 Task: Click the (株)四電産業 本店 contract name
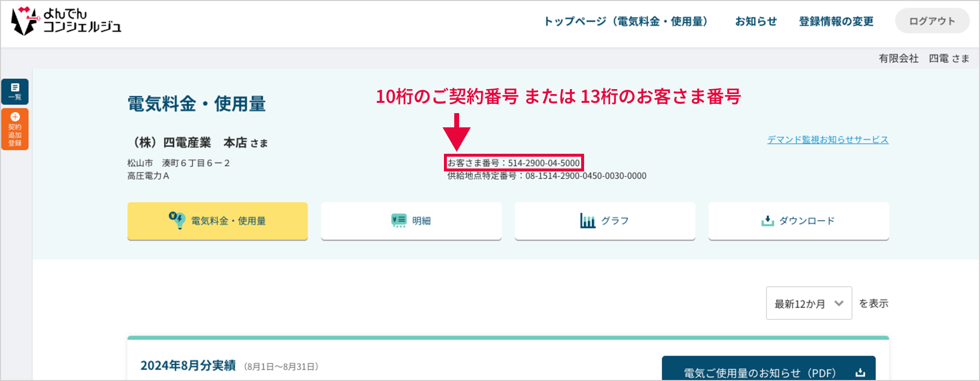[197, 143]
